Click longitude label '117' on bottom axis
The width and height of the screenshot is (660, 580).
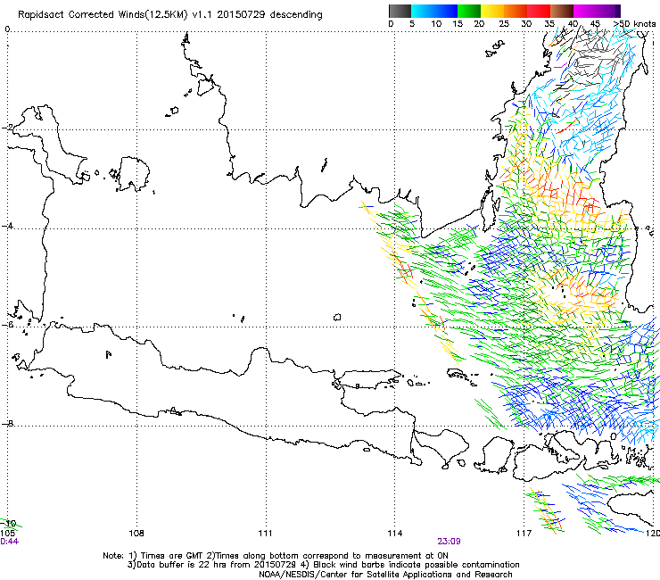524,534
